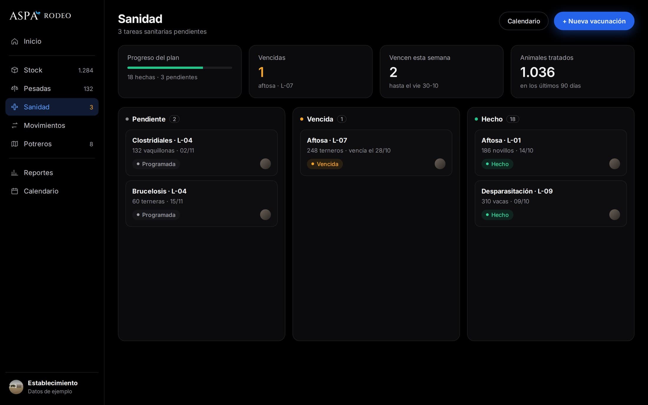
Task: Open the Animales tratados card
Action: (573, 72)
